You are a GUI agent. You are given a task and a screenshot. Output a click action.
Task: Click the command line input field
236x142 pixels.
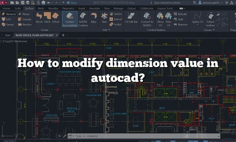[x=144, y=136]
